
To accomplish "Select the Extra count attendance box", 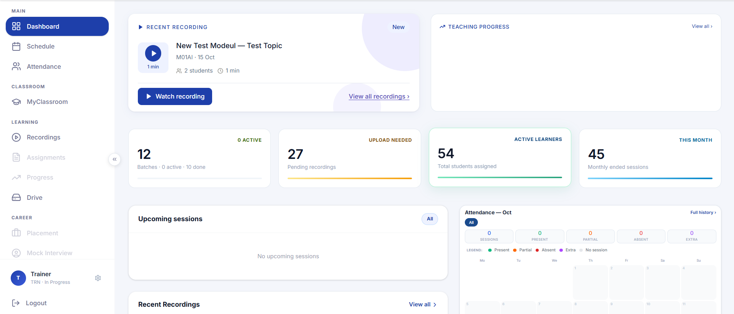I will [692, 236].
